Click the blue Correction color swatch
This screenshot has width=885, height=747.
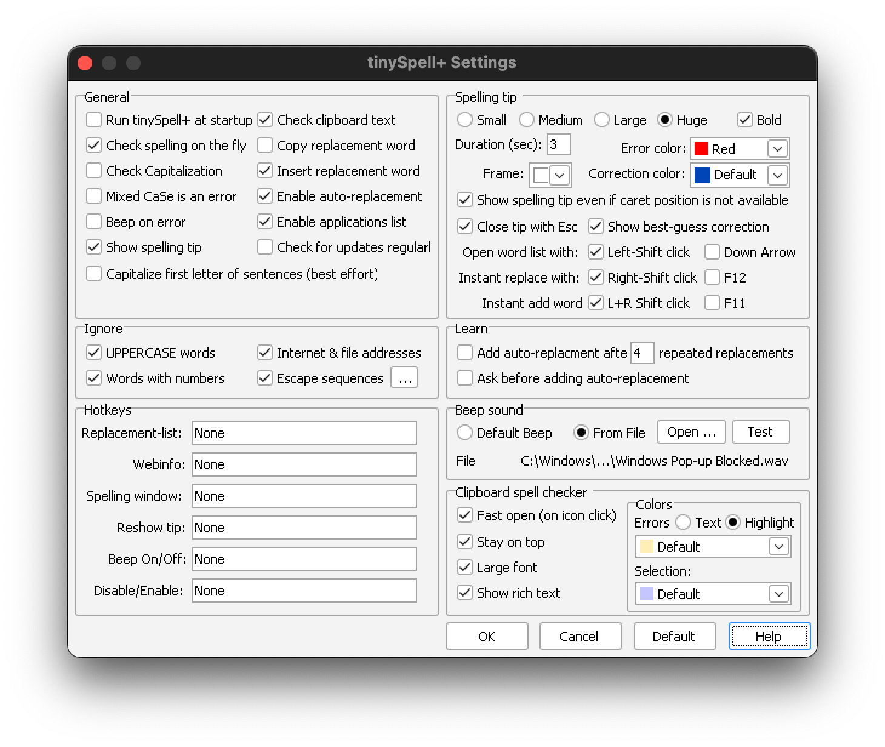(x=703, y=175)
